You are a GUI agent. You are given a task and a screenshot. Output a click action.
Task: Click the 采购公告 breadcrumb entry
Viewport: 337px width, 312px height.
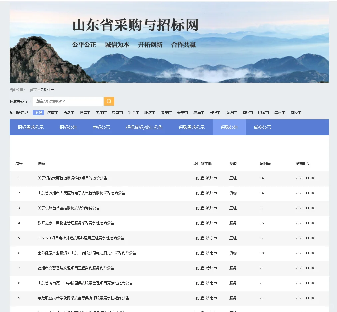47,90
